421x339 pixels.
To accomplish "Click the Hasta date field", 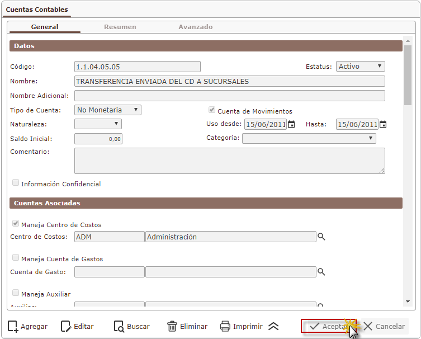I will (x=357, y=124).
